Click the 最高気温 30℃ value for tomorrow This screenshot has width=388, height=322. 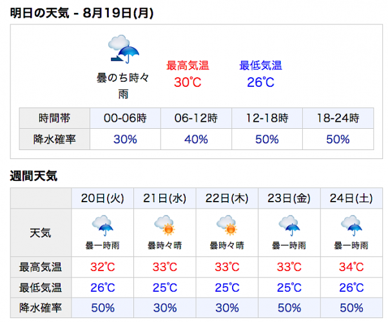tap(188, 82)
